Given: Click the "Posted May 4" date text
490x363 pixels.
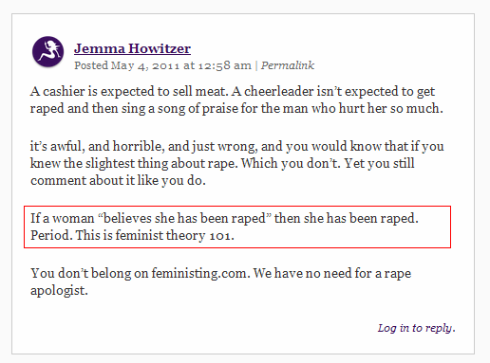Looking at the screenshot, I should tap(107, 65).
